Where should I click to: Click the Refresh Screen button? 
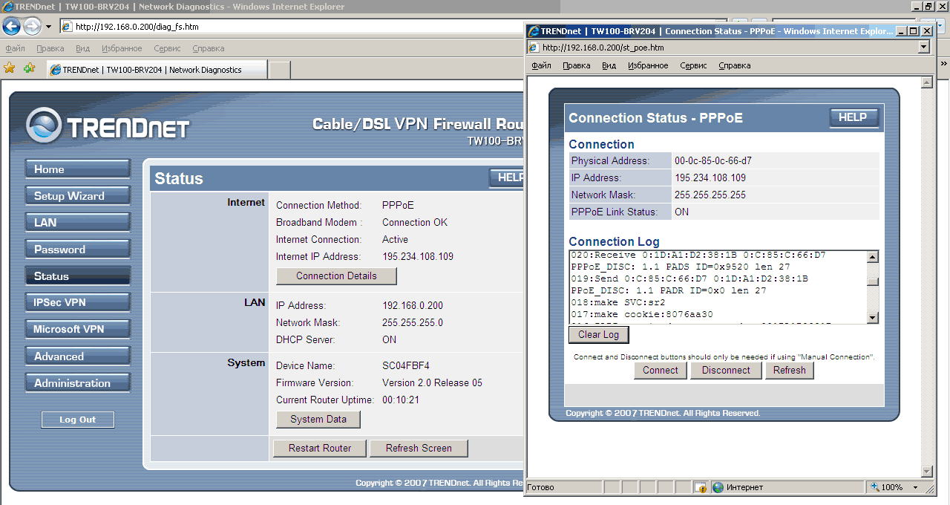coord(419,449)
